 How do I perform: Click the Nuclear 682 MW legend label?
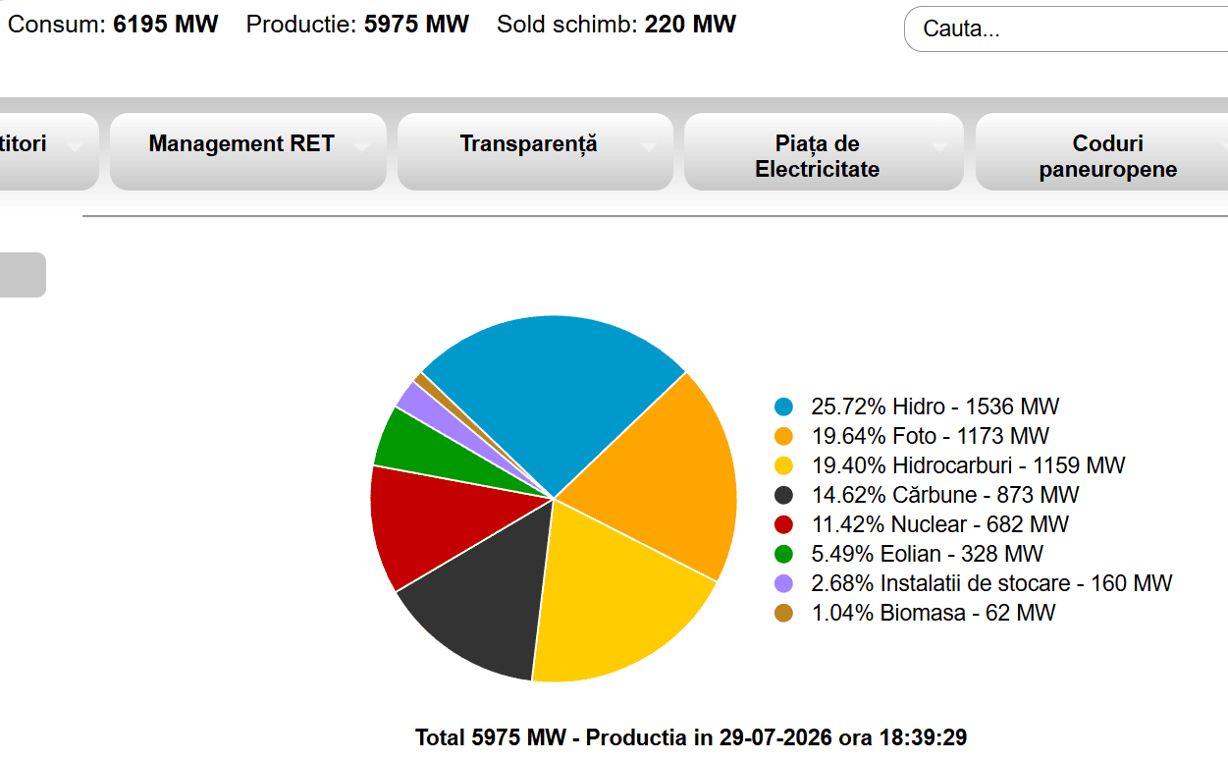(939, 524)
